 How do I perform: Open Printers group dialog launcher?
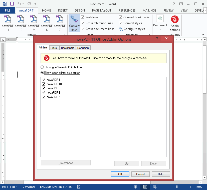click(x=65, y=35)
